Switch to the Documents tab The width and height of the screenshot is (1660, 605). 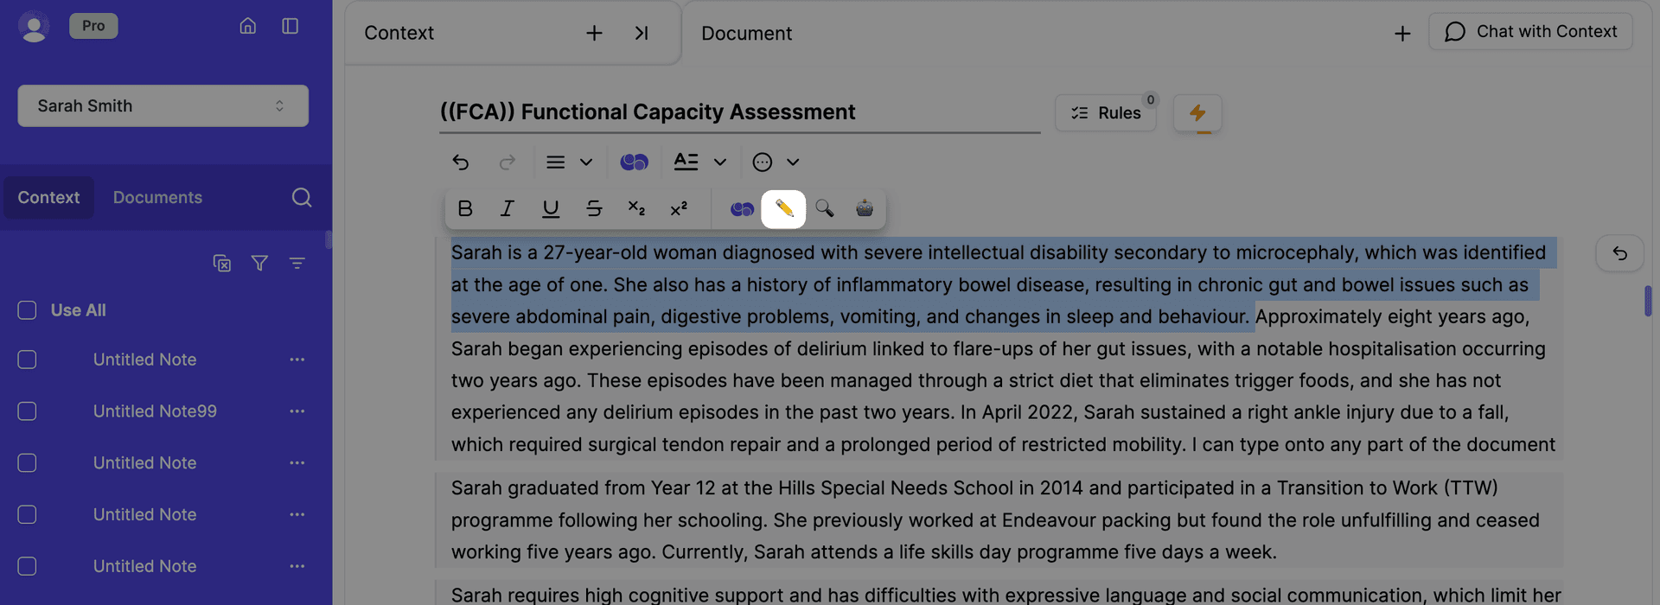[x=157, y=198]
